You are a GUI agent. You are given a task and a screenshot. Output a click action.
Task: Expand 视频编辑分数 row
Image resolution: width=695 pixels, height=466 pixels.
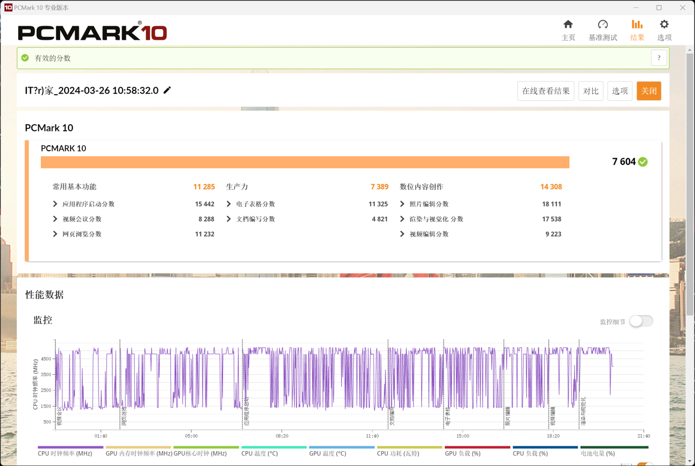[x=403, y=234]
